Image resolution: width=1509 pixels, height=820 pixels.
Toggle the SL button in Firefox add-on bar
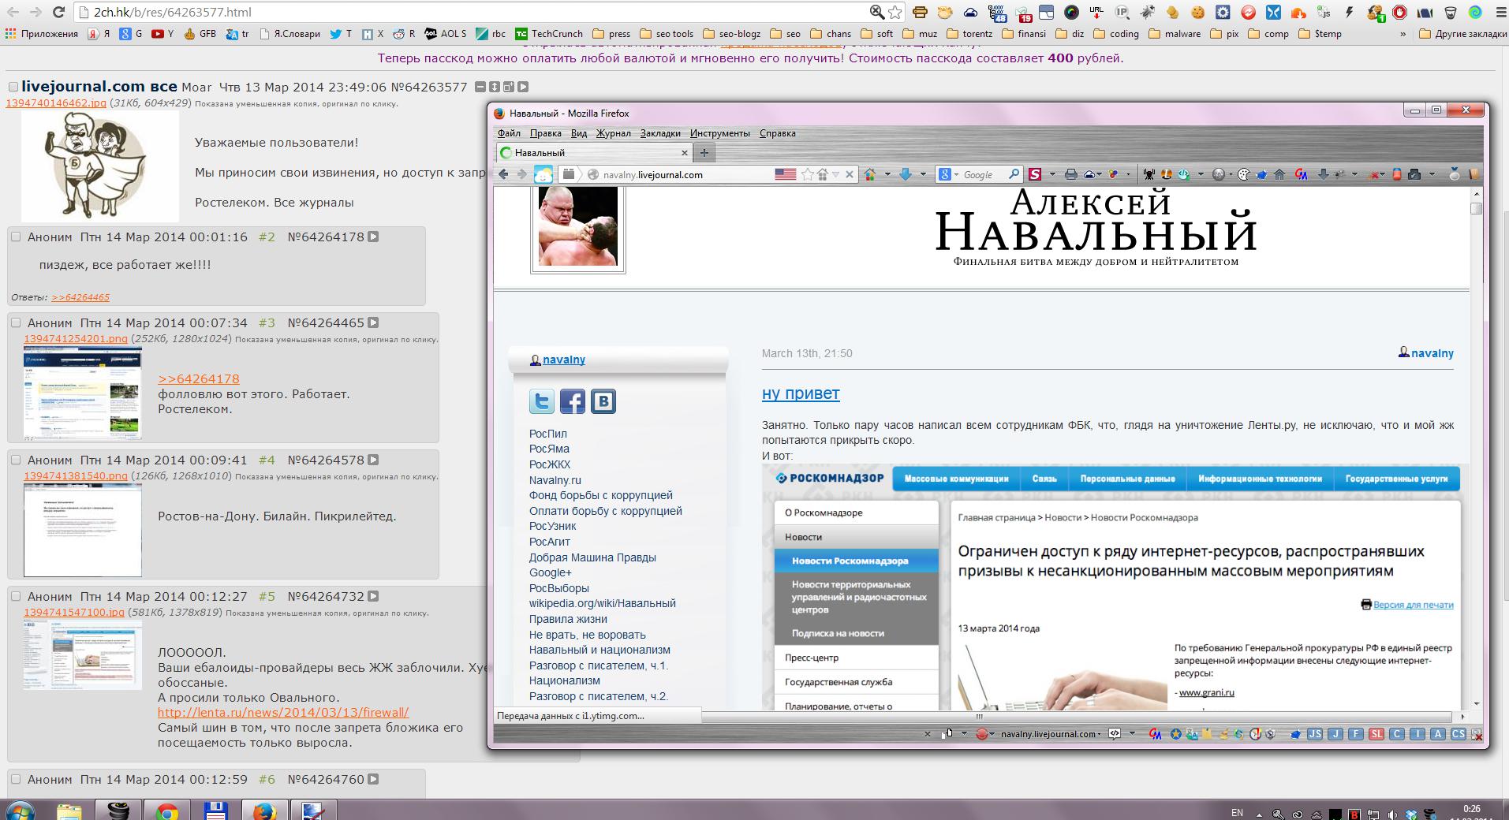tap(1376, 734)
